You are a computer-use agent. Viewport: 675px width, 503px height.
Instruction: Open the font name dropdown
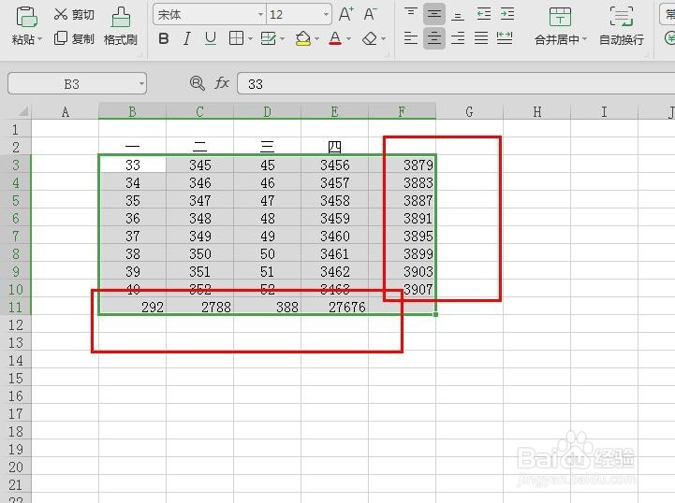click(x=260, y=15)
